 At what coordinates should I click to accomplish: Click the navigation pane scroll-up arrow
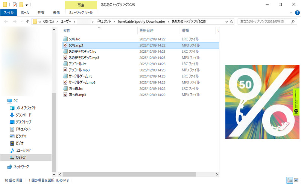pos(54,30)
